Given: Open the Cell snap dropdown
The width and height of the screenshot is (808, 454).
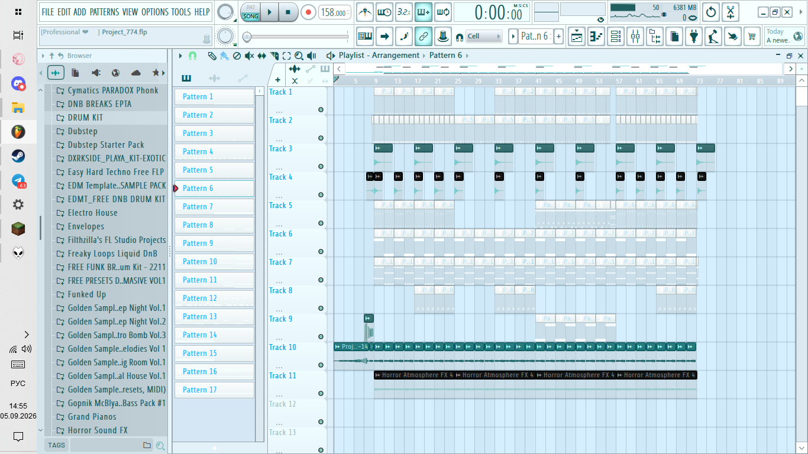Looking at the screenshot, I should pyautogui.click(x=484, y=37).
